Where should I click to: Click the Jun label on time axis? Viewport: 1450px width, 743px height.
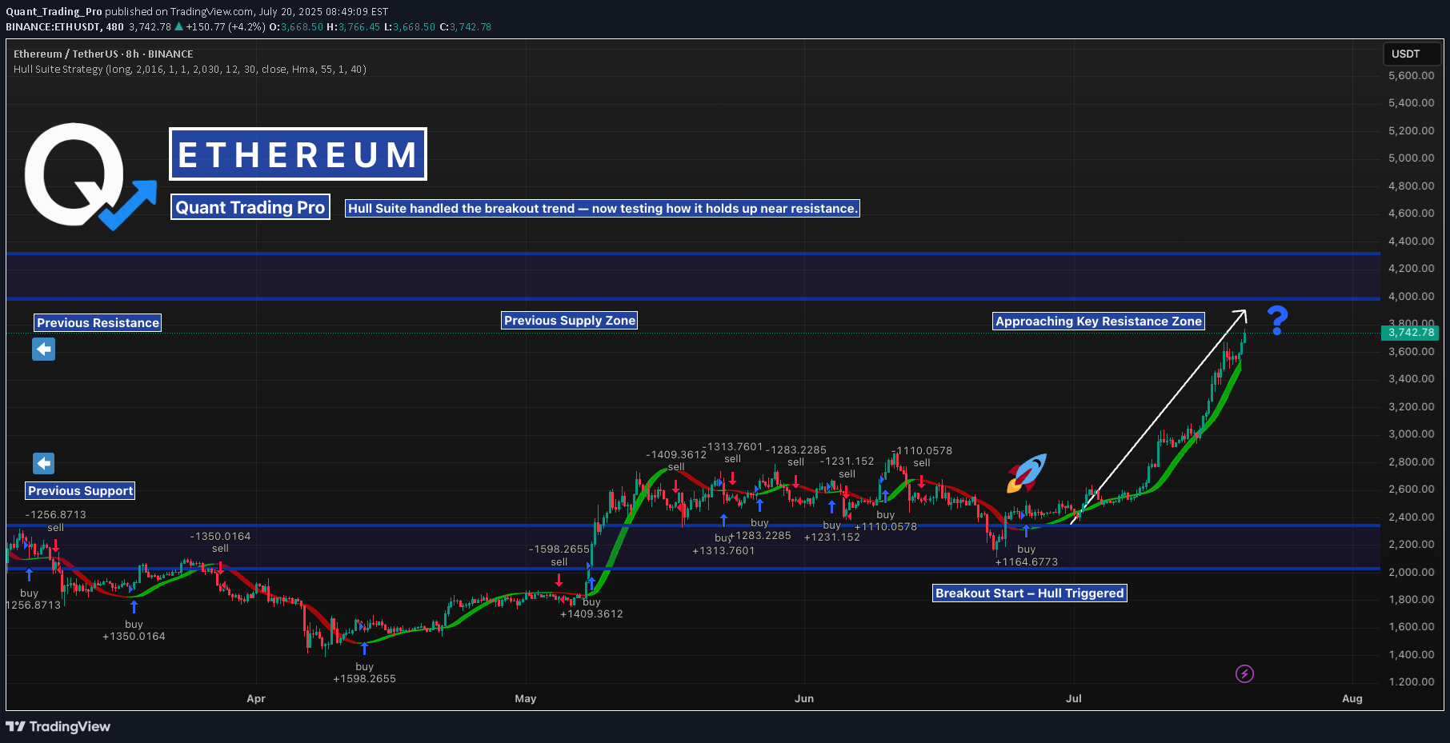(804, 699)
